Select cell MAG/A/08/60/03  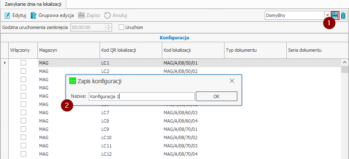(193, 113)
